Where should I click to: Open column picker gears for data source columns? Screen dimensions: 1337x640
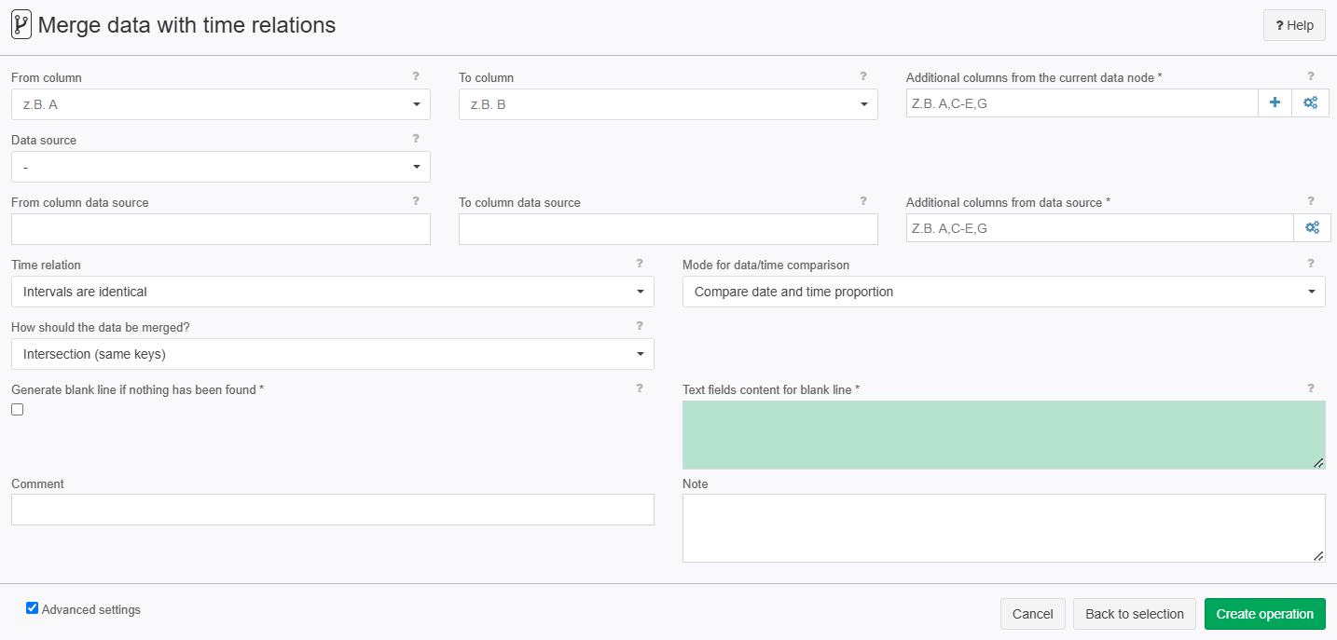1312,227
